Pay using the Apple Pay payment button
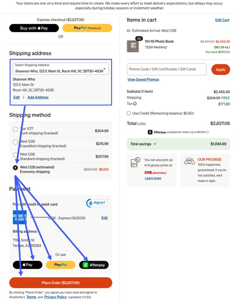The height and width of the screenshot is (301, 234). 28,265
